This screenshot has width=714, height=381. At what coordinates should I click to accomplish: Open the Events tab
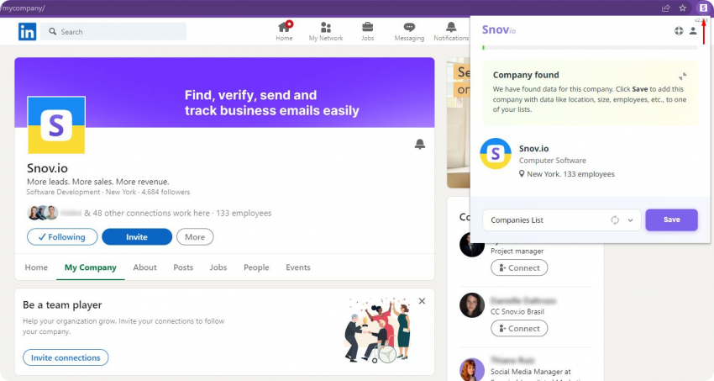298,267
